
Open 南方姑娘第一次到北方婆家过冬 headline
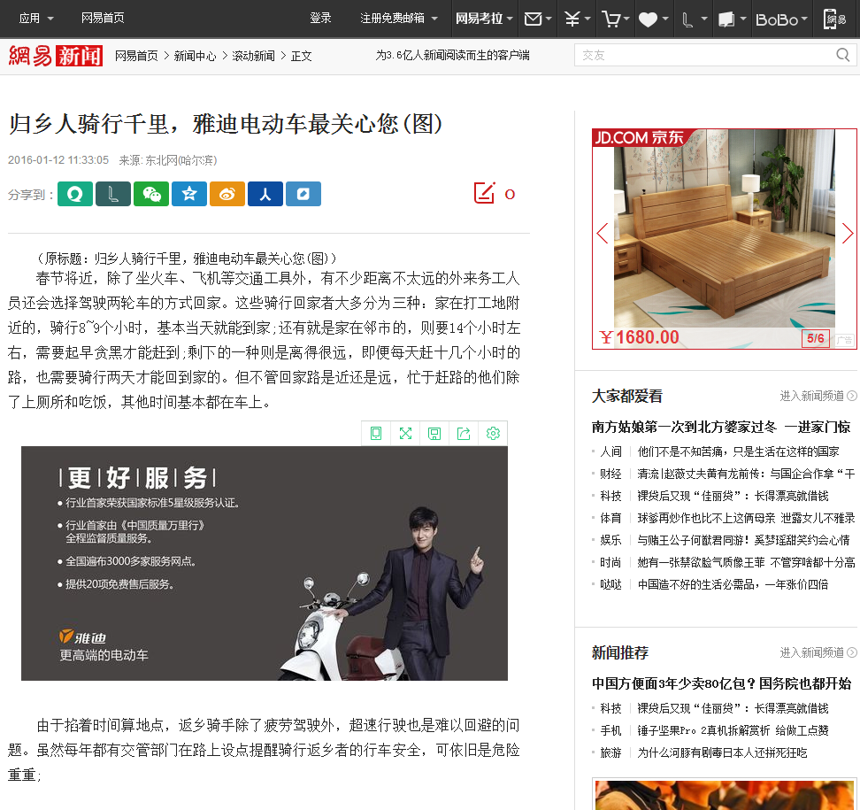tap(684, 427)
